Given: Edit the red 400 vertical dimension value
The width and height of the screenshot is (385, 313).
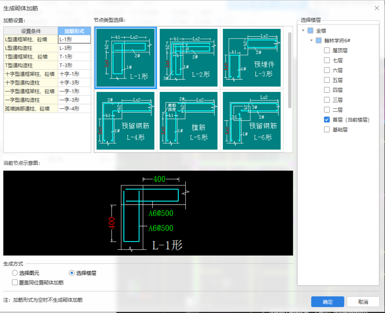Looking at the screenshot, I should tap(112, 223).
